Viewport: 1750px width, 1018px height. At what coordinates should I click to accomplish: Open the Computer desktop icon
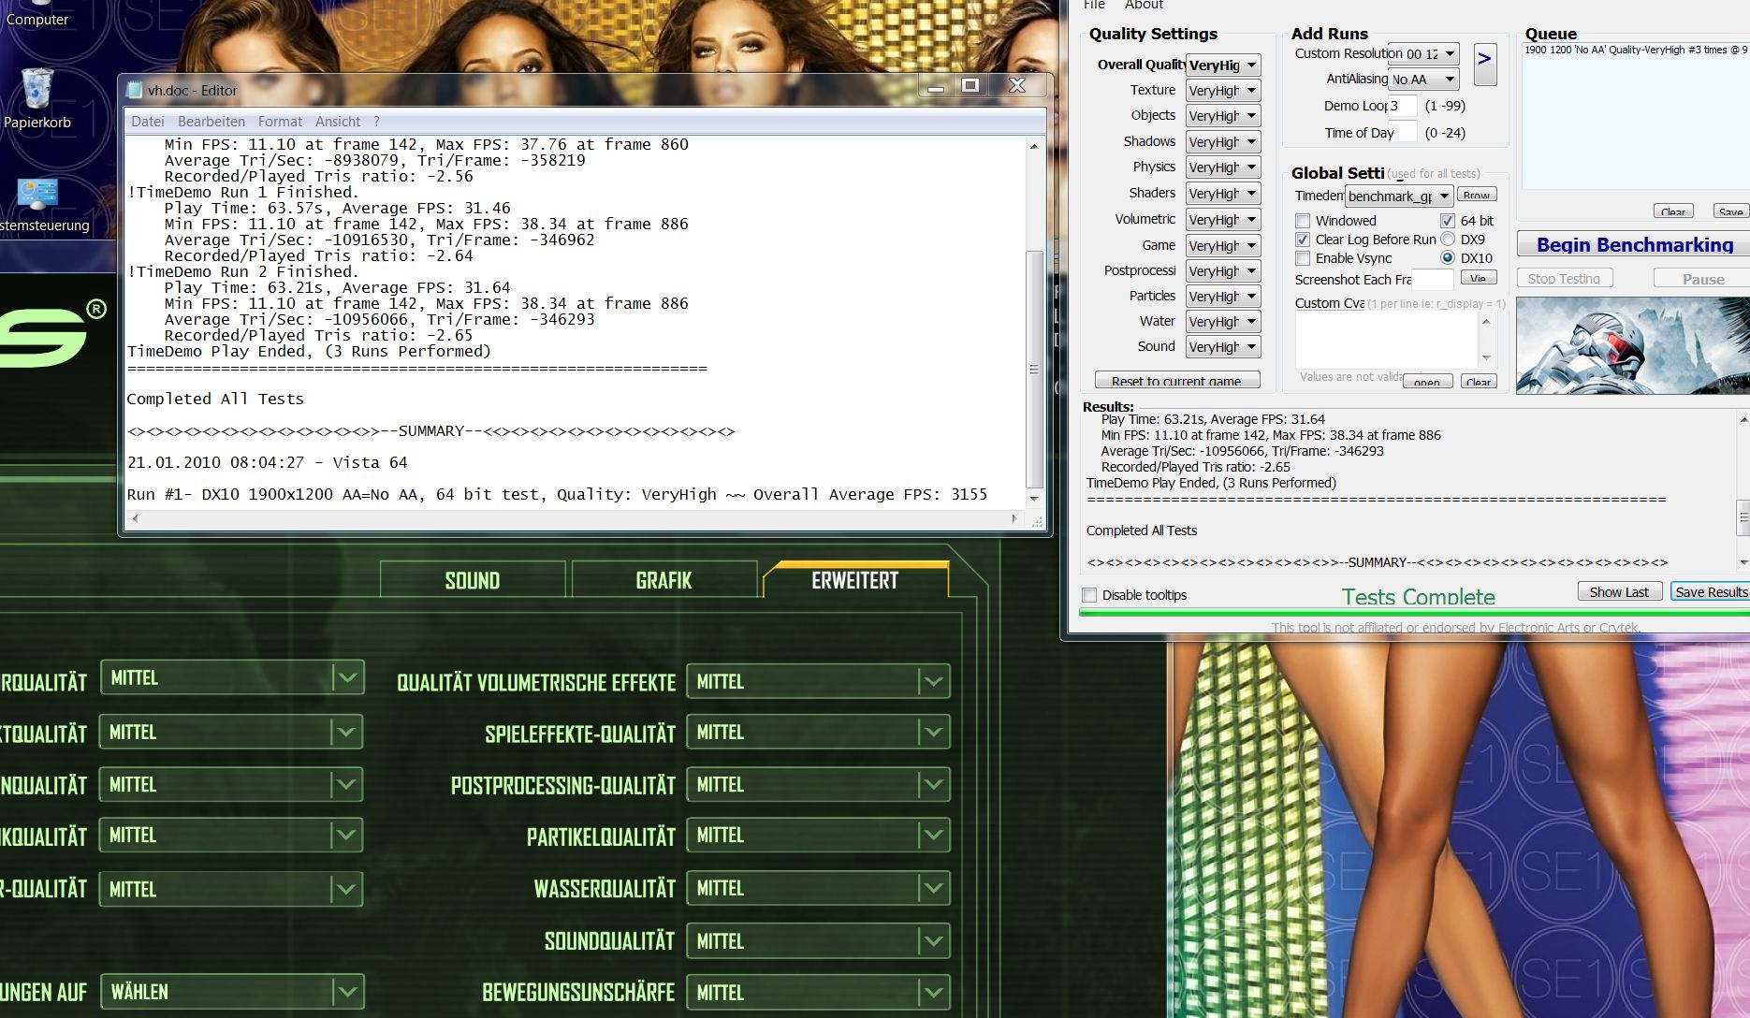37,17
